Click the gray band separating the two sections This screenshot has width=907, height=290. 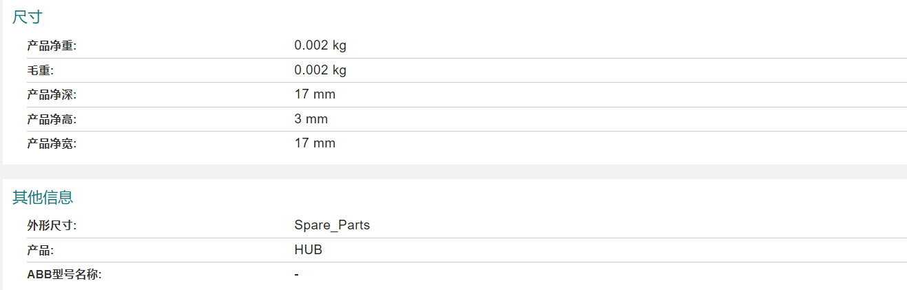tap(453, 172)
